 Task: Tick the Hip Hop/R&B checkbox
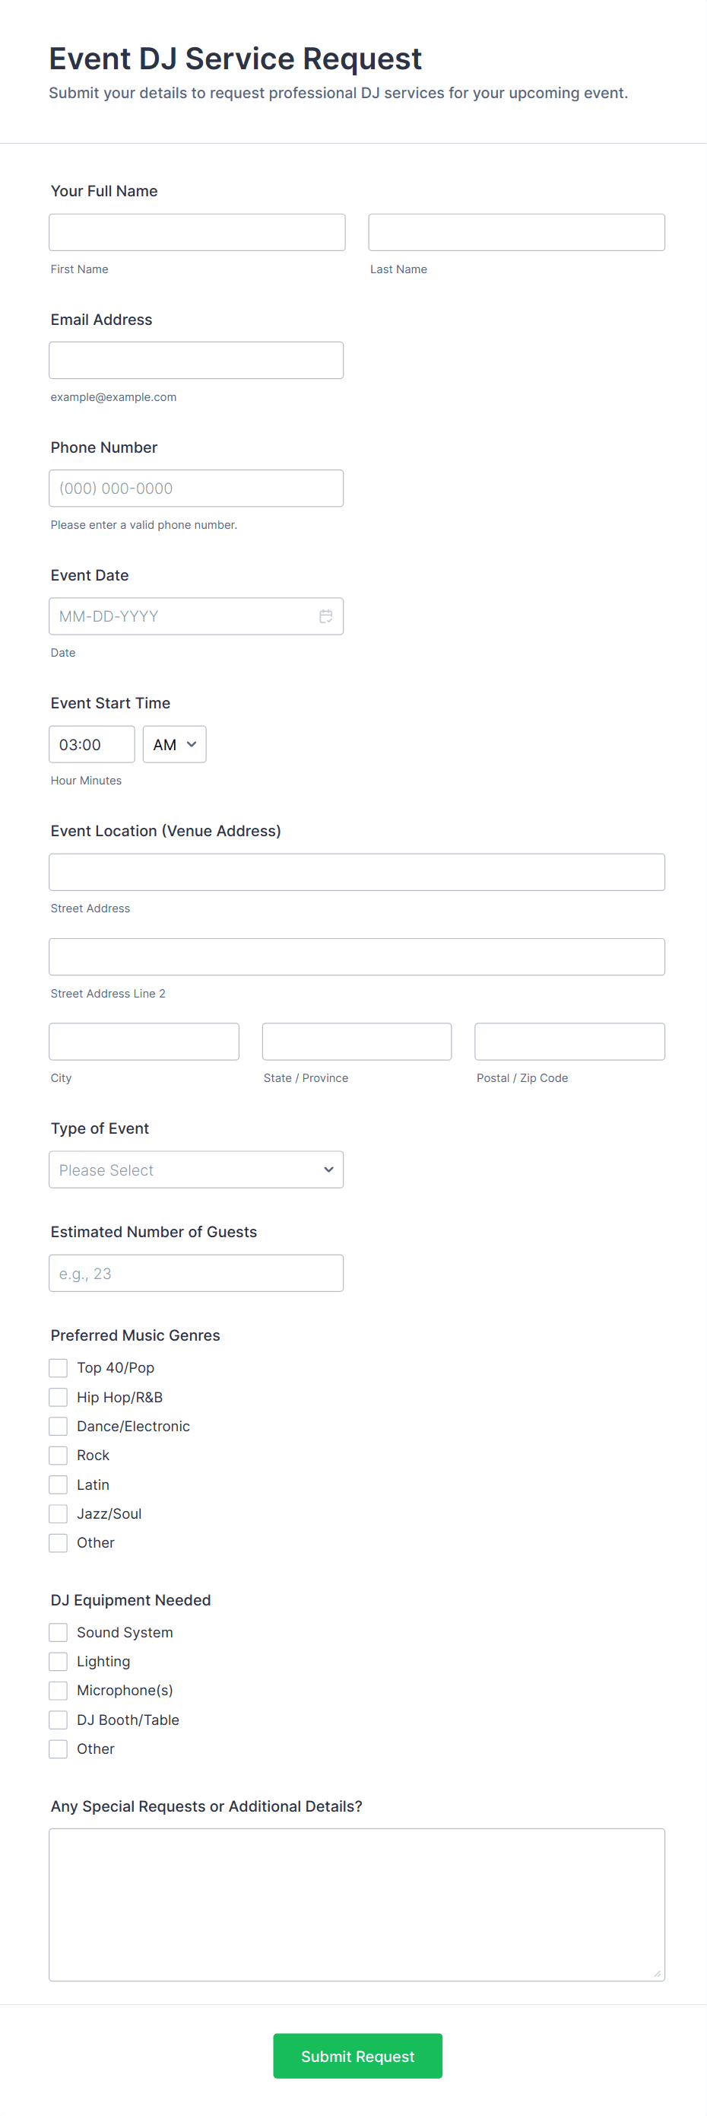(x=59, y=1397)
